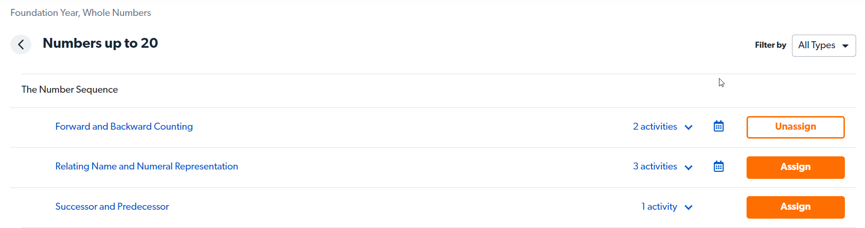865x228 pixels.
Task: Click Foundation Year, Whole Numbers breadcrumb
Action: (x=81, y=13)
